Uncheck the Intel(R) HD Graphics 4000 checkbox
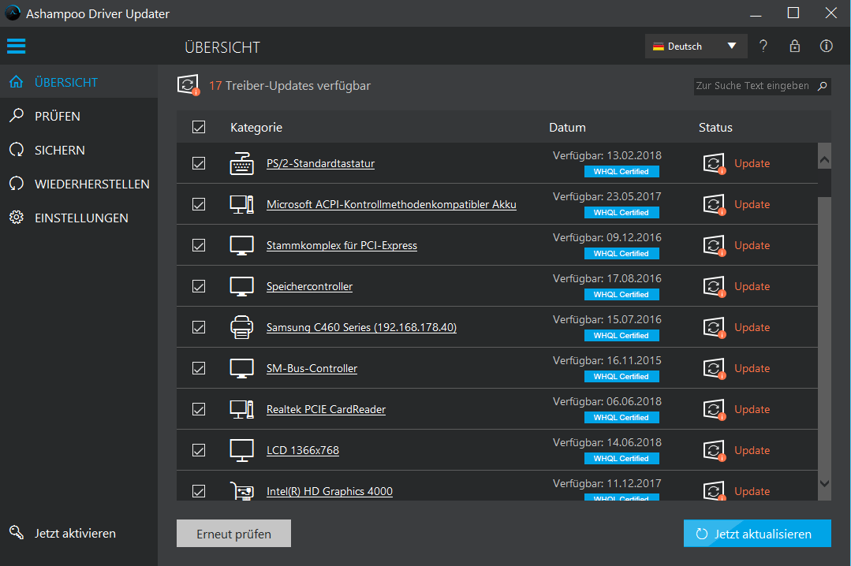Viewport: 851px width, 566px height. (x=199, y=491)
